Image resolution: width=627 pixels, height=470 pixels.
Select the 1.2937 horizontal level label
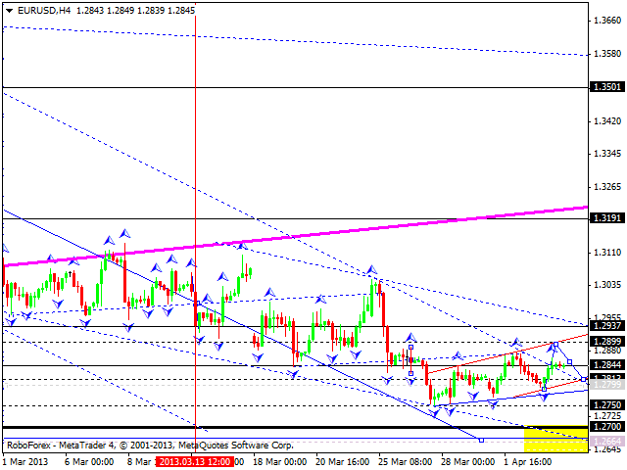pos(605,326)
